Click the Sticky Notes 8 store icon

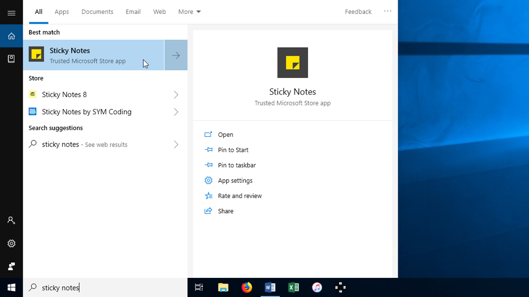pyautogui.click(x=33, y=95)
